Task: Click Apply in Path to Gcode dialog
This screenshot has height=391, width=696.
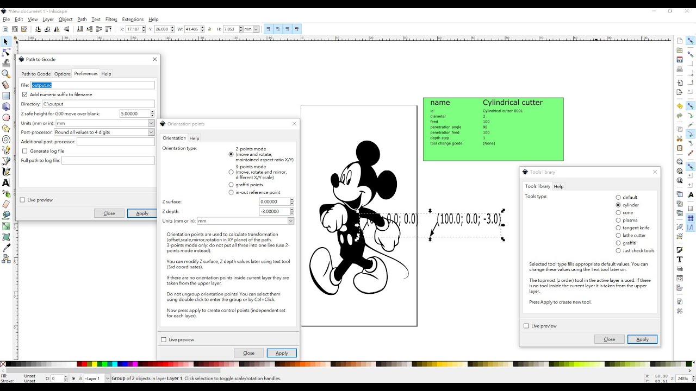Action: [x=142, y=213]
